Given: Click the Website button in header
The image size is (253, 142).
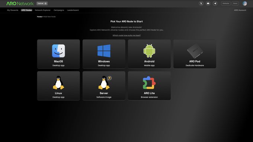Looking at the screenshot, I should [226, 3].
